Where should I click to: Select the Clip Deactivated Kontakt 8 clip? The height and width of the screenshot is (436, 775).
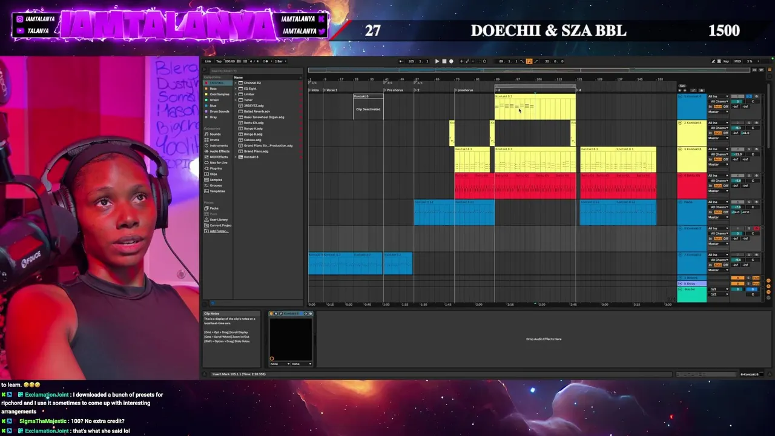point(368,107)
